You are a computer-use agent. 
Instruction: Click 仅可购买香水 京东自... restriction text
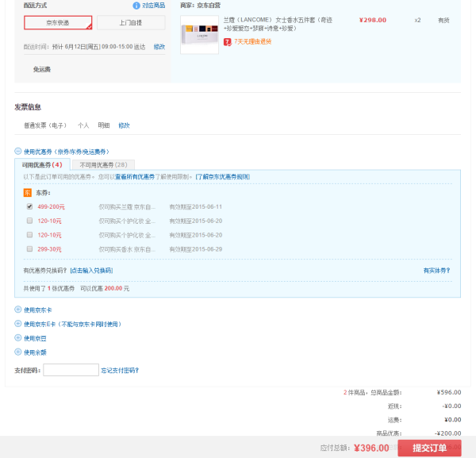pyautogui.click(x=127, y=249)
